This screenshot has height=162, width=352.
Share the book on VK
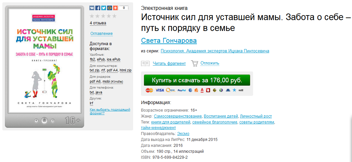pyautogui.click(x=92, y=8)
